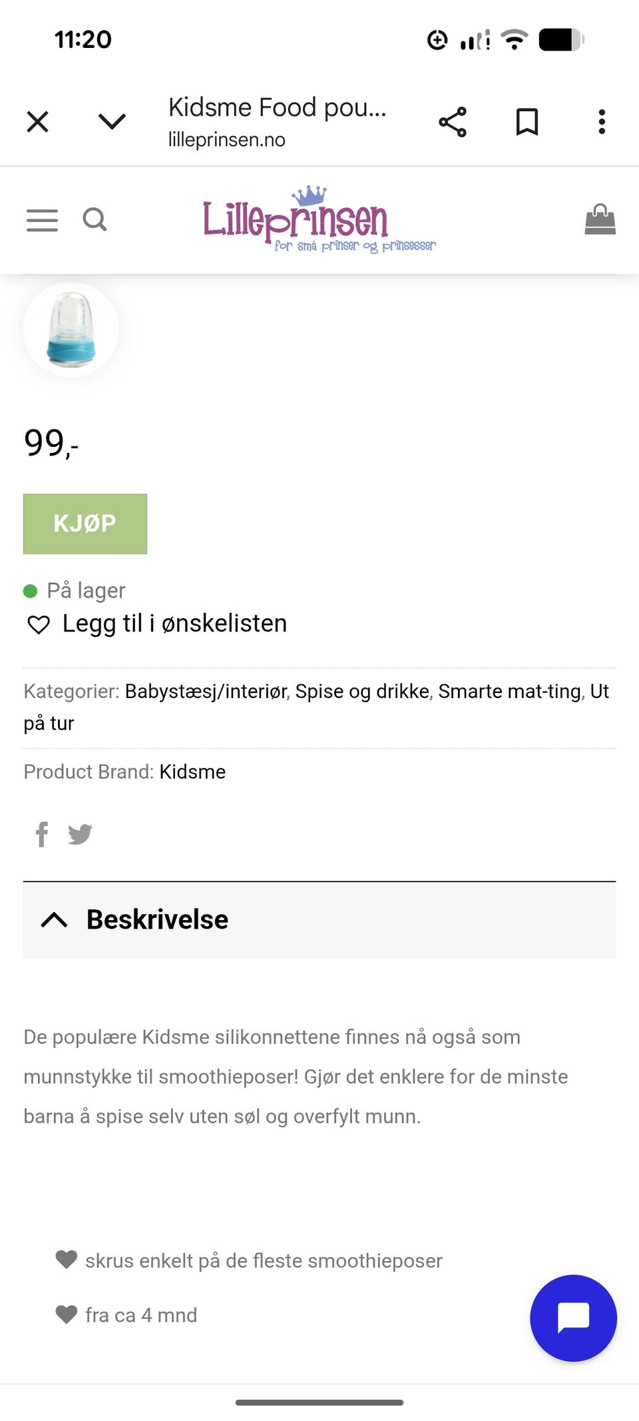Expand the page with the down chevron
Viewport: 639px width, 1421px height.
click(113, 121)
